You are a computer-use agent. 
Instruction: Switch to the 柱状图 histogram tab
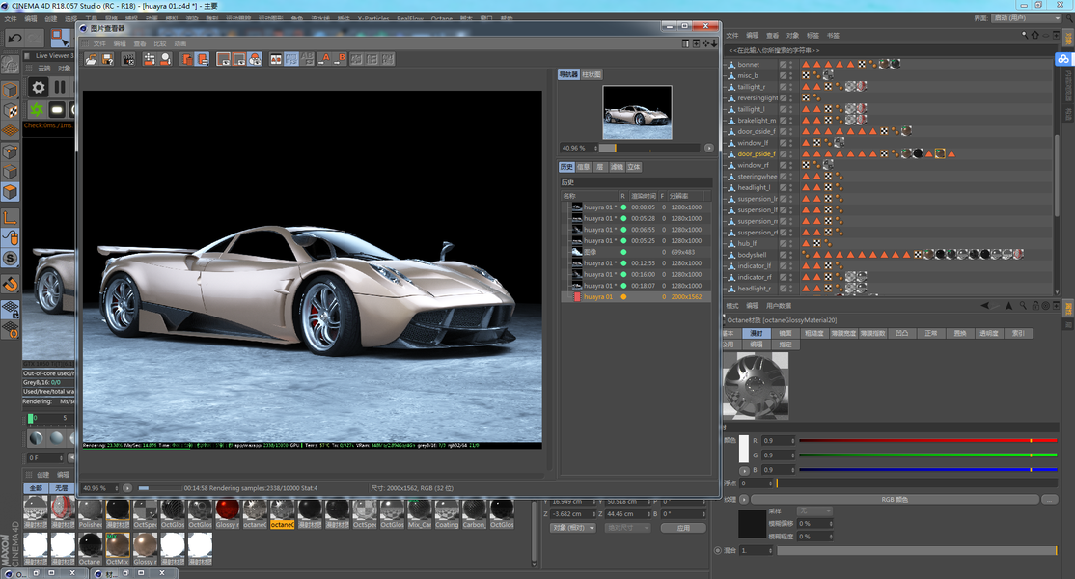click(x=593, y=74)
